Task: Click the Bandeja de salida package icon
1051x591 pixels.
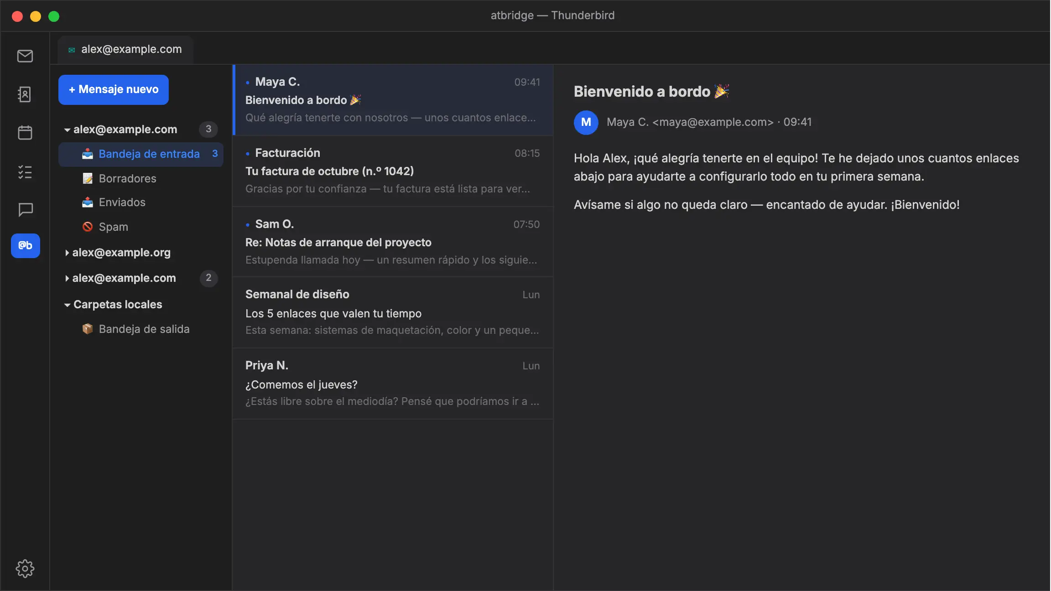Action: 88,329
